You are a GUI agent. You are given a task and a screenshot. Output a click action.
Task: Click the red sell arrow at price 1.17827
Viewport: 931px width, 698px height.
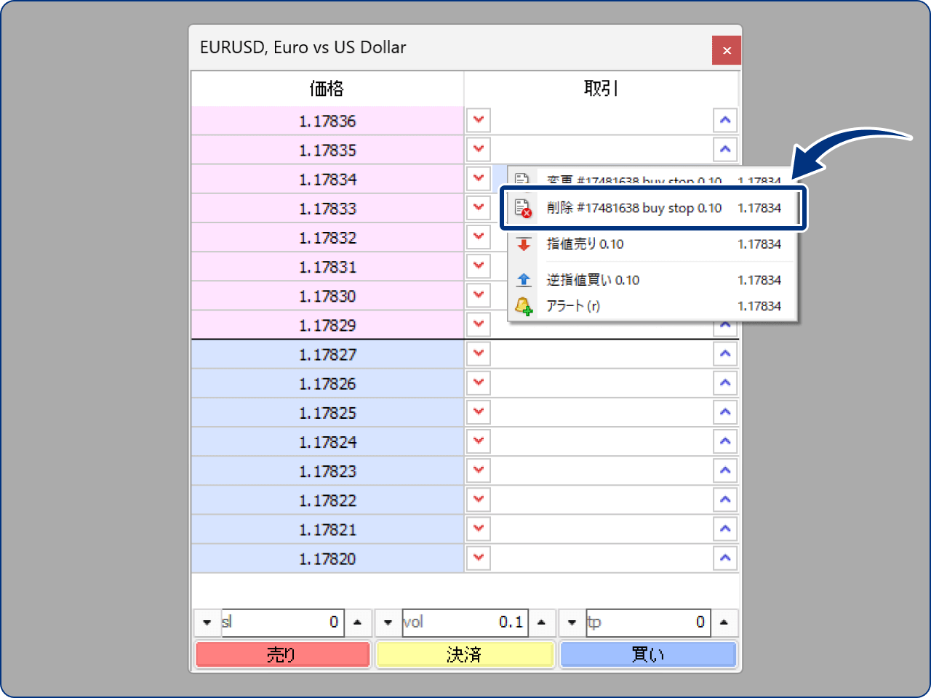[479, 354]
